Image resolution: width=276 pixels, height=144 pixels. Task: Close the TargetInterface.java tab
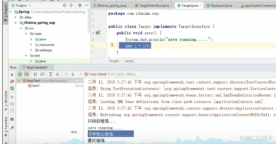click(x=171, y=6)
